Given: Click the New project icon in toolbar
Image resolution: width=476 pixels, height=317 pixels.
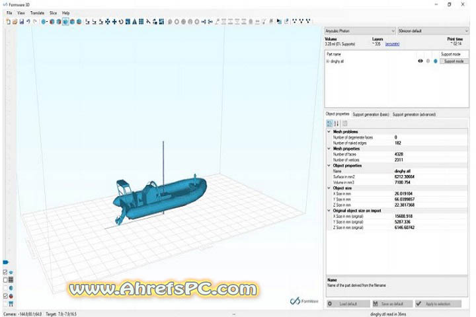Looking at the screenshot, I should point(8,22).
